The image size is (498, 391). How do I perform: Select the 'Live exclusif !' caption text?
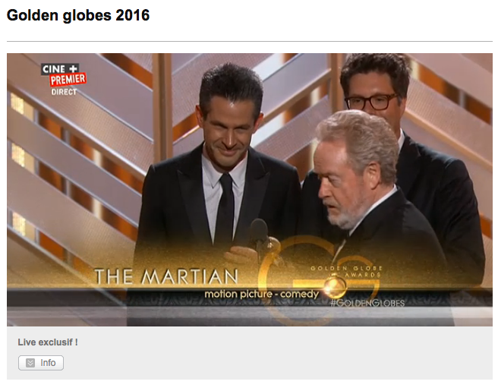coord(48,342)
